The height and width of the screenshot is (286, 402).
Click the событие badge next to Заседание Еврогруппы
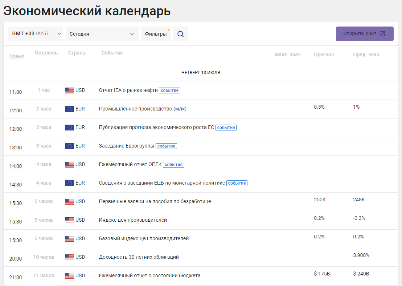click(x=166, y=146)
